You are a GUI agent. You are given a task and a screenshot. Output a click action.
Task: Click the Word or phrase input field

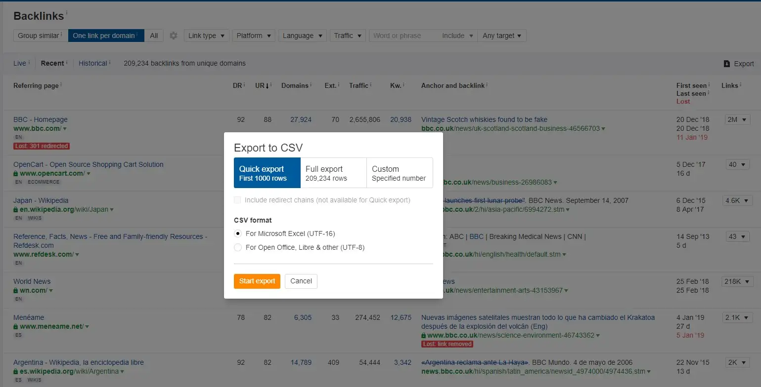click(x=403, y=36)
